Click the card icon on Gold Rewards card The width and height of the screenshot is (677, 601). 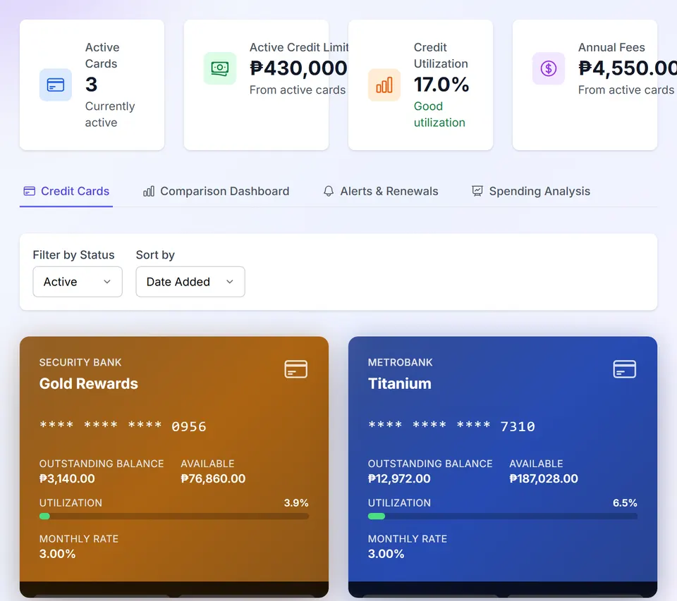tap(295, 369)
